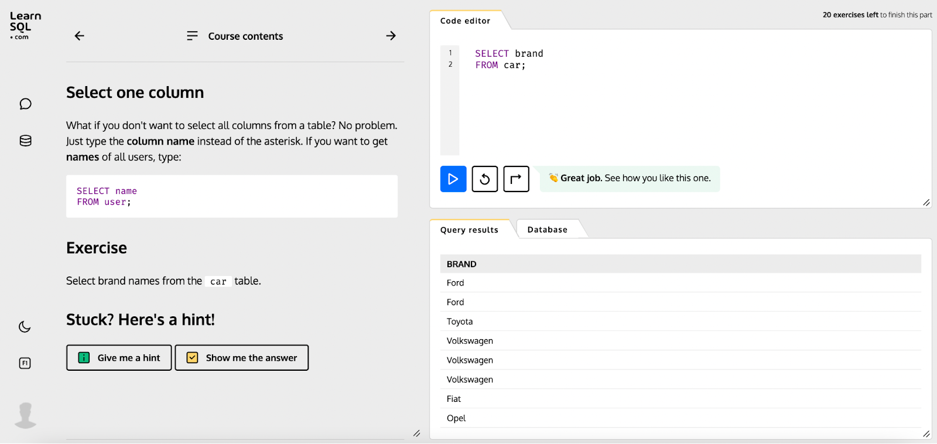Viewport: 937px width, 444px height.
Task: Click the next exercise arrow button beside reset
Action: pyautogui.click(x=517, y=179)
